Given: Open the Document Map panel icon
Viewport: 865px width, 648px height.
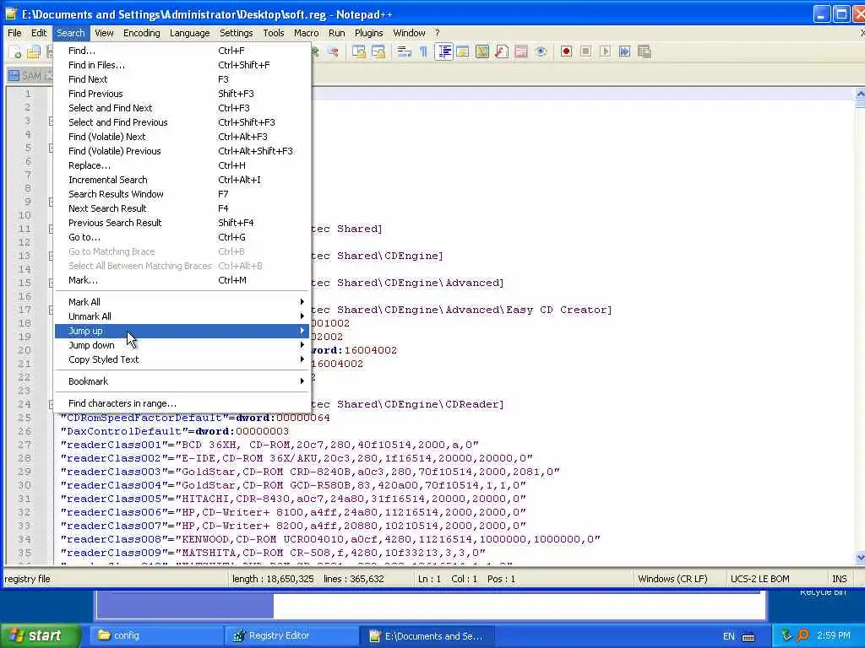Looking at the screenshot, I should point(482,51).
